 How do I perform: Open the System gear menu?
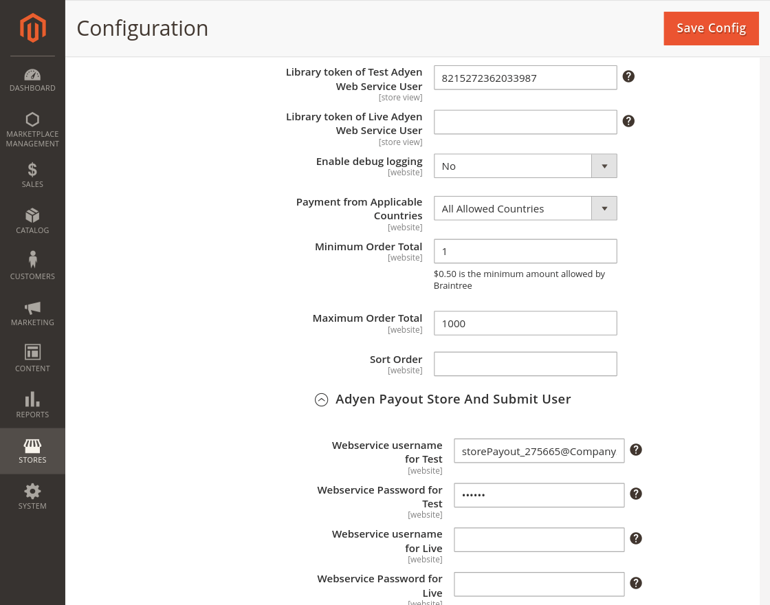[x=32, y=497]
